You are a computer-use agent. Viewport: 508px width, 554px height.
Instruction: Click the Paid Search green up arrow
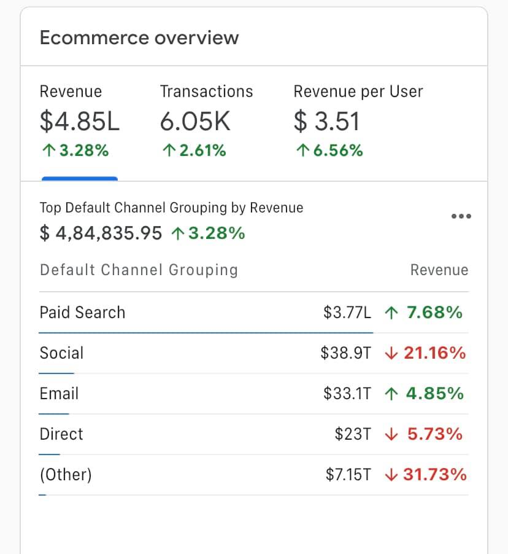click(390, 313)
